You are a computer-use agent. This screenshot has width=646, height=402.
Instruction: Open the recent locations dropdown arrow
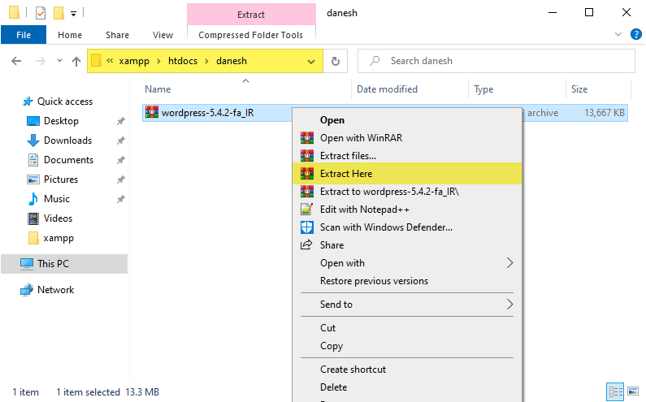(59, 61)
